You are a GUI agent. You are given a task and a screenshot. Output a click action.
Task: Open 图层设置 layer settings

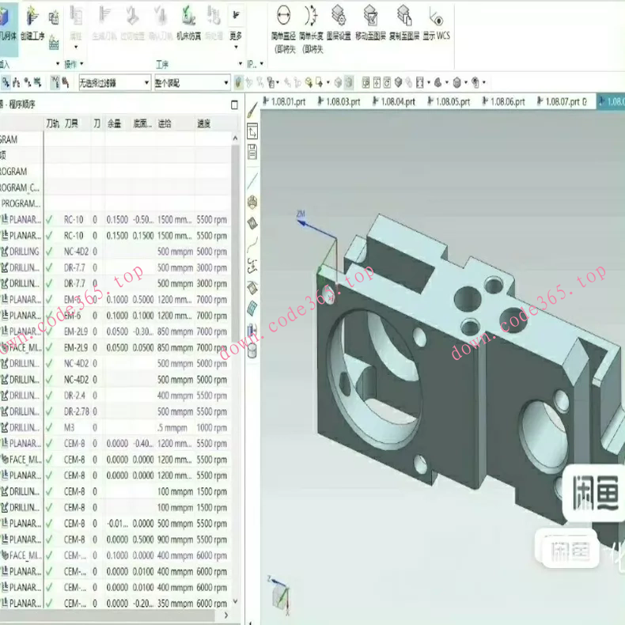pyautogui.click(x=339, y=23)
